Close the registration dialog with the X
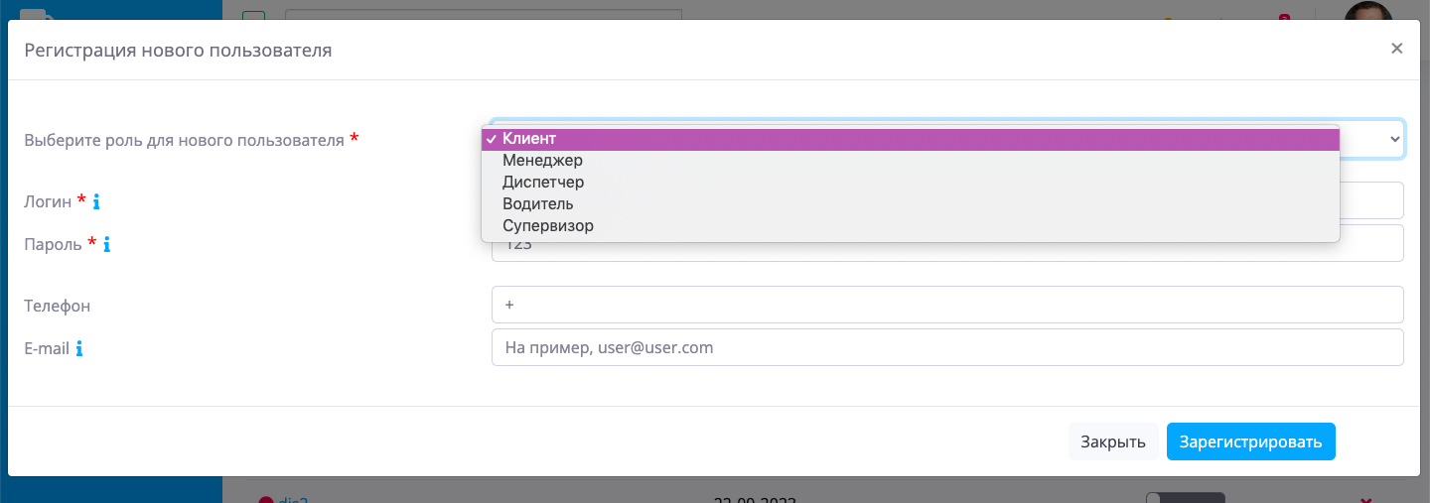Image resolution: width=1430 pixels, height=503 pixels. [1396, 49]
